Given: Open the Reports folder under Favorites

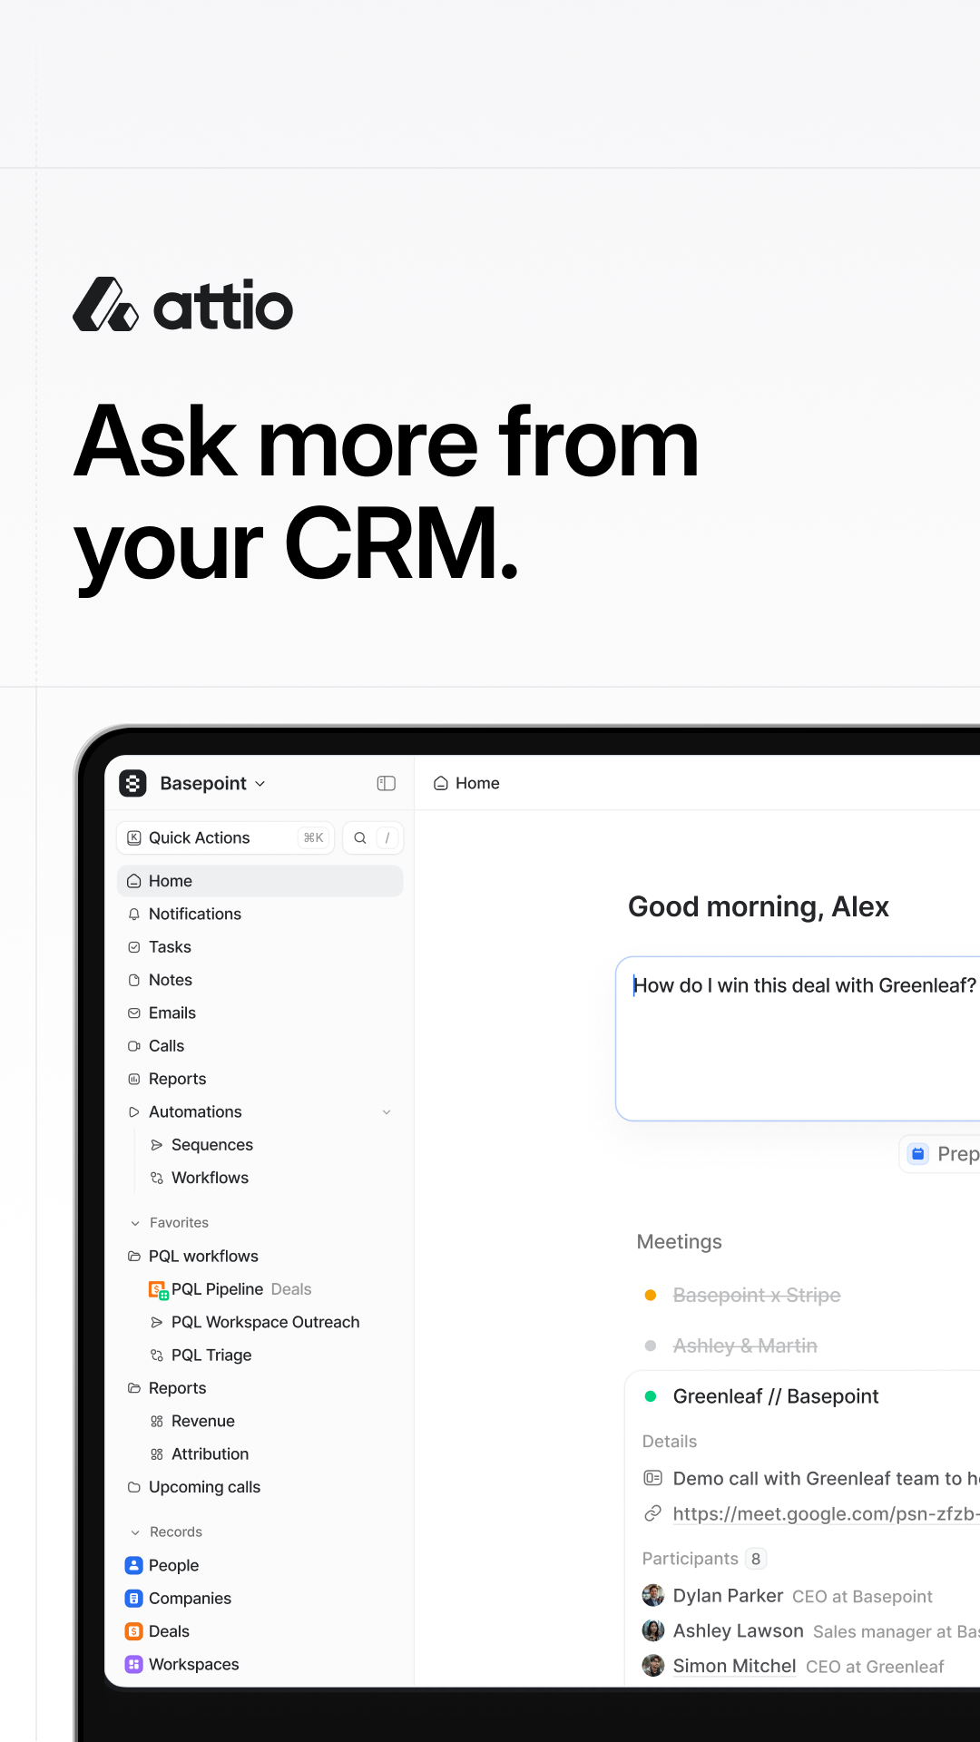Looking at the screenshot, I should coord(260,1388).
